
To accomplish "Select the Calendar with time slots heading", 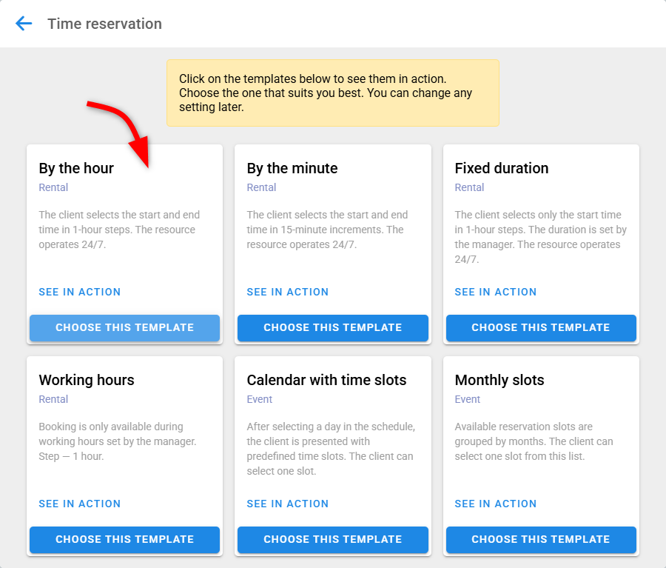I will tap(326, 380).
